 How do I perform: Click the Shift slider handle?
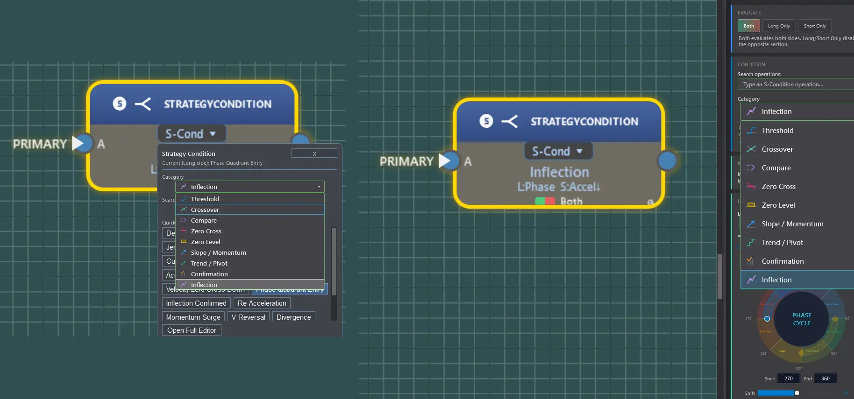(797, 393)
